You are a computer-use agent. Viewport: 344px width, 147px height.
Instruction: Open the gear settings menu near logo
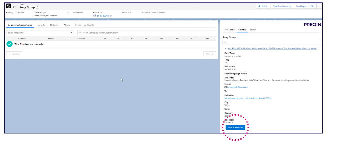point(14,7)
